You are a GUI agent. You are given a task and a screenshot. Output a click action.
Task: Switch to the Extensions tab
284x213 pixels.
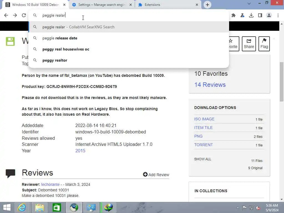tap(168, 5)
